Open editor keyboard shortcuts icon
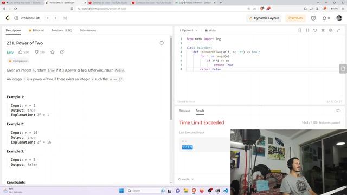Image resolution: width=347 pixels, height=195 pixels. (323, 30)
